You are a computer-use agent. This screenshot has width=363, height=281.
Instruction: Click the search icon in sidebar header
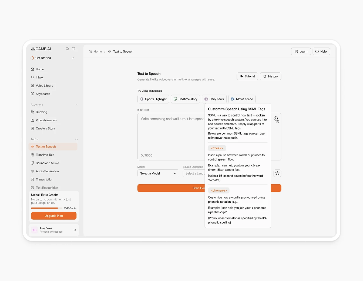pos(67,49)
